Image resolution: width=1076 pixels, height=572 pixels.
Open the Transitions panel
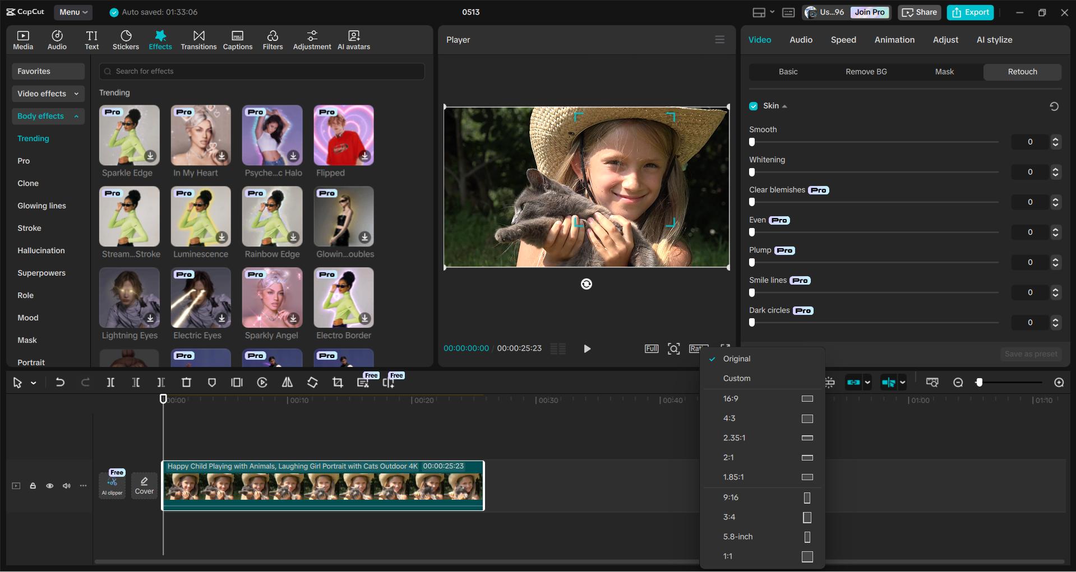pyautogui.click(x=198, y=39)
